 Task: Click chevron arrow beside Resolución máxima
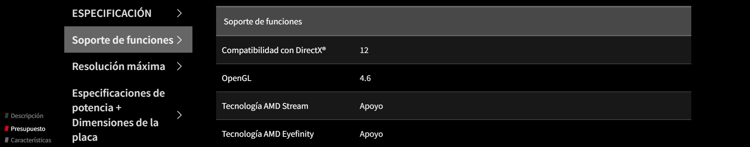tap(179, 66)
